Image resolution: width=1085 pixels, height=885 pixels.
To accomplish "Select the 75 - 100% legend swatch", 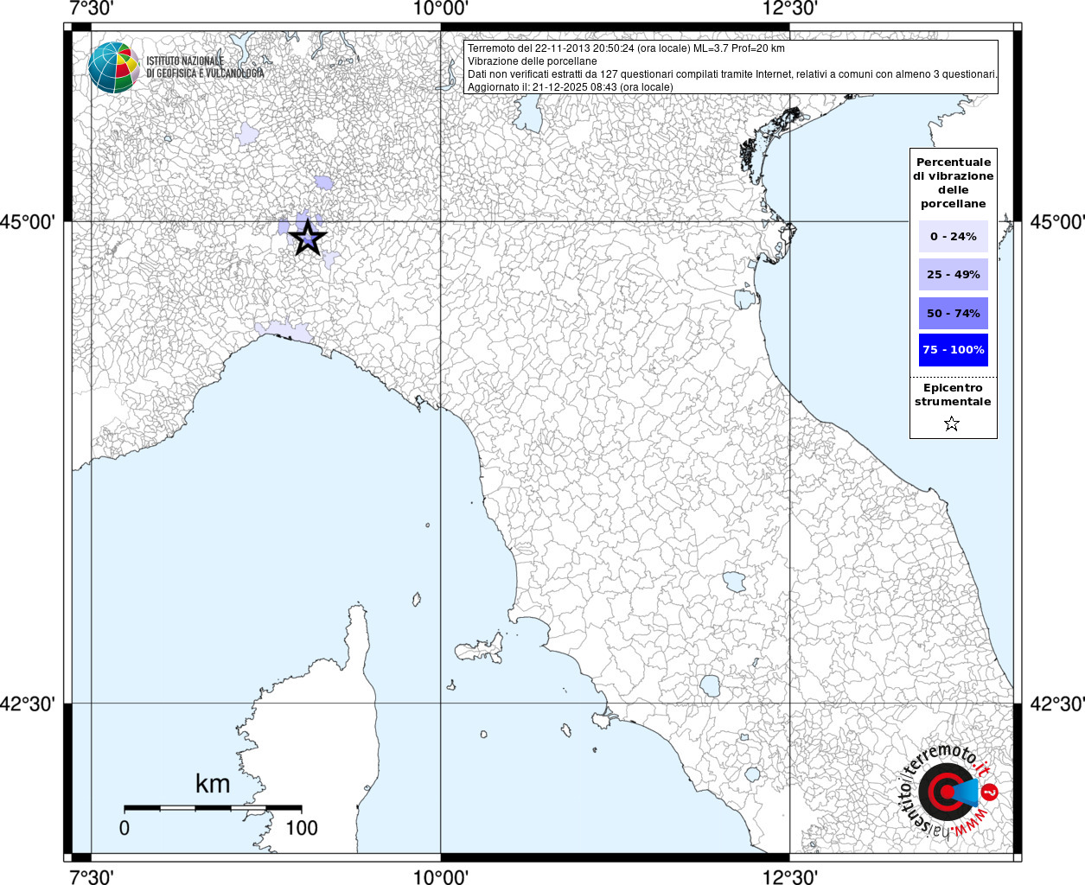I will pyautogui.click(x=953, y=350).
